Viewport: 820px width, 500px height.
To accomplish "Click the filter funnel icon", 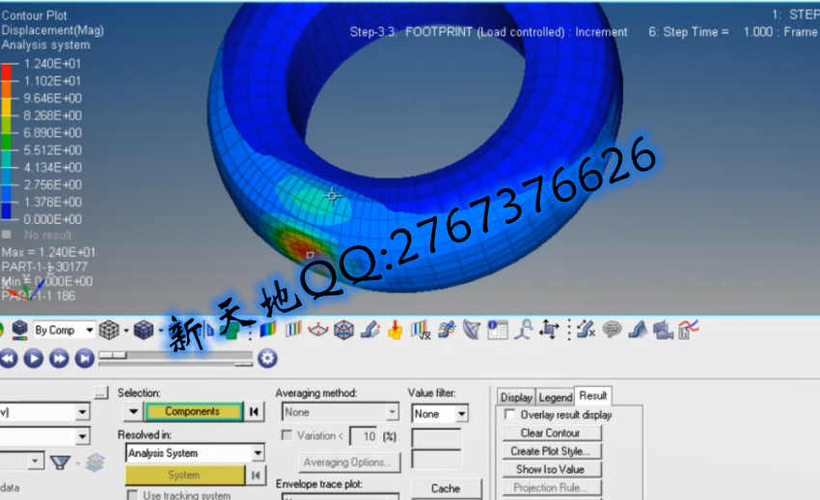I will [61, 462].
